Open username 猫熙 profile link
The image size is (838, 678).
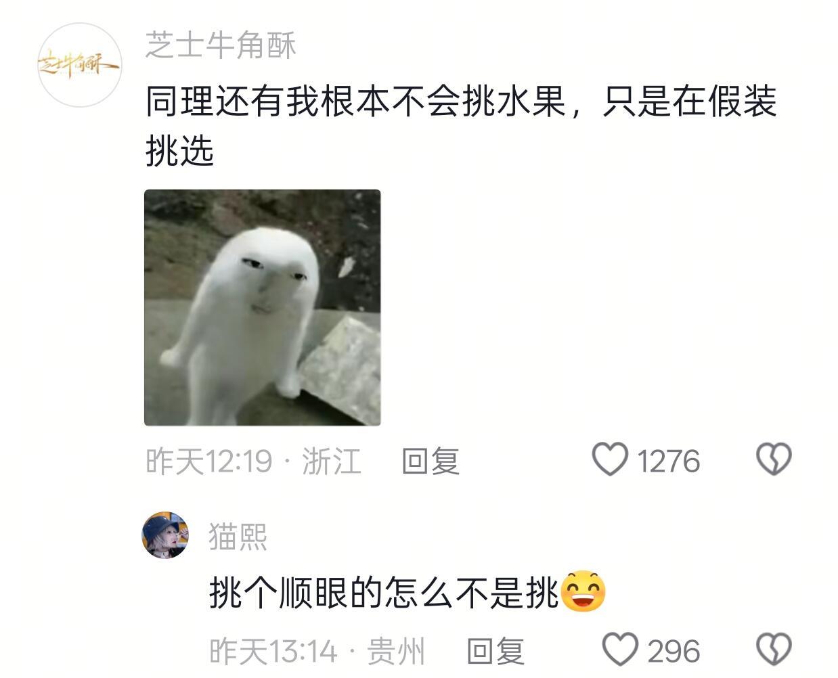click(x=238, y=537)
